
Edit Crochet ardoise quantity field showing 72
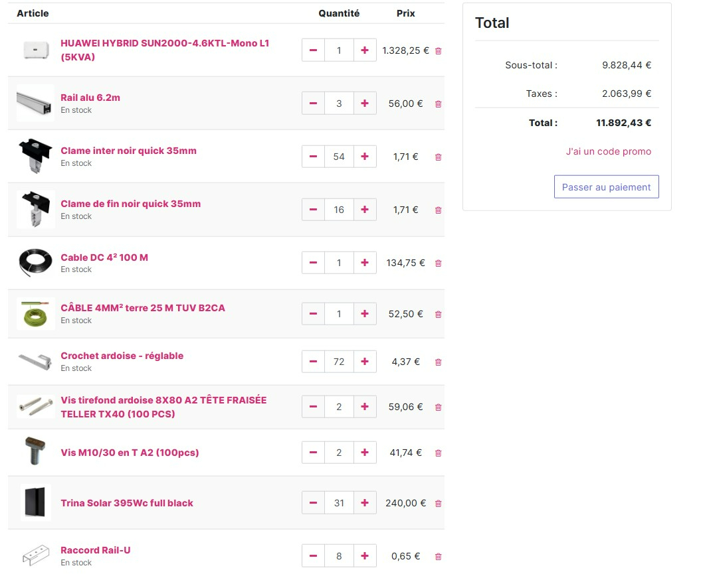[339, 362]
